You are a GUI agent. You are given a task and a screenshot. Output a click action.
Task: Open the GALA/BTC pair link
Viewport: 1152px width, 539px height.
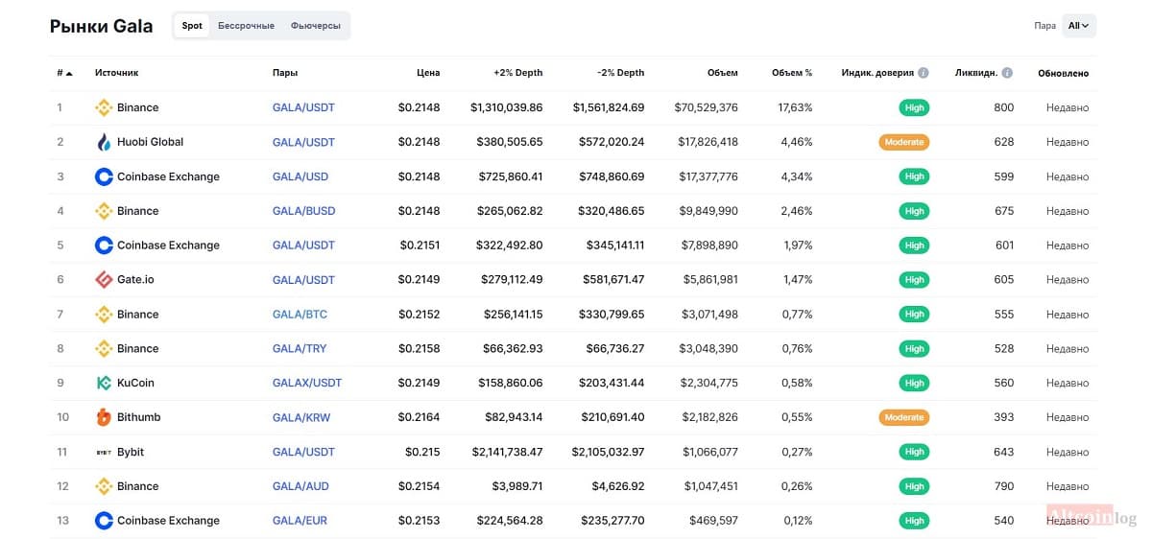(x=300, y=315)
